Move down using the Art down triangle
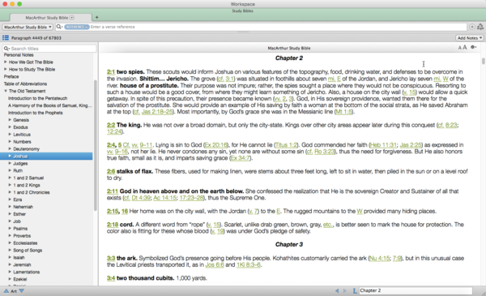The height and width of the screenshot is (296, 486). [x=21, y=290]
